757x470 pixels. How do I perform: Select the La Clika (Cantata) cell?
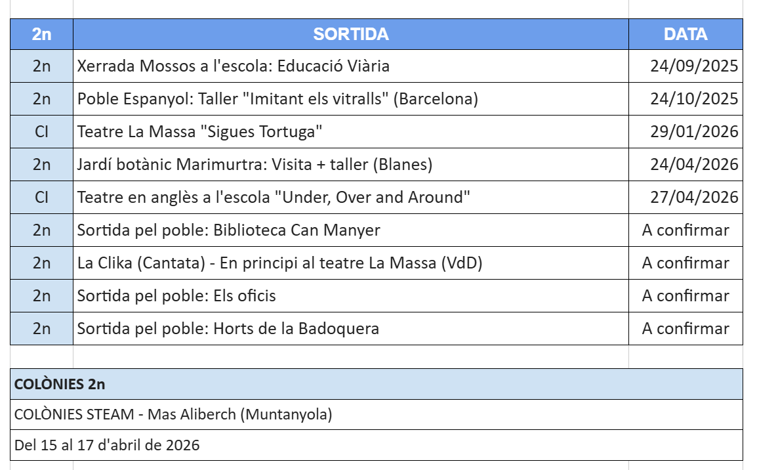click(280, 263)
